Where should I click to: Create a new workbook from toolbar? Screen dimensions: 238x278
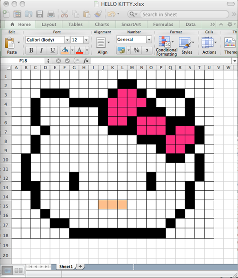6,14
